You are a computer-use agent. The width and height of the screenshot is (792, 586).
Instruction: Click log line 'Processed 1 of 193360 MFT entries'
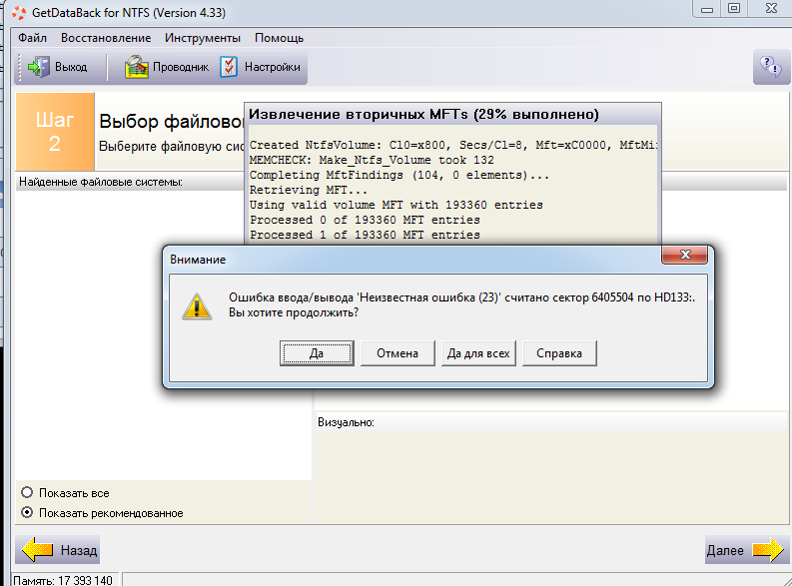tap(365, 235)
